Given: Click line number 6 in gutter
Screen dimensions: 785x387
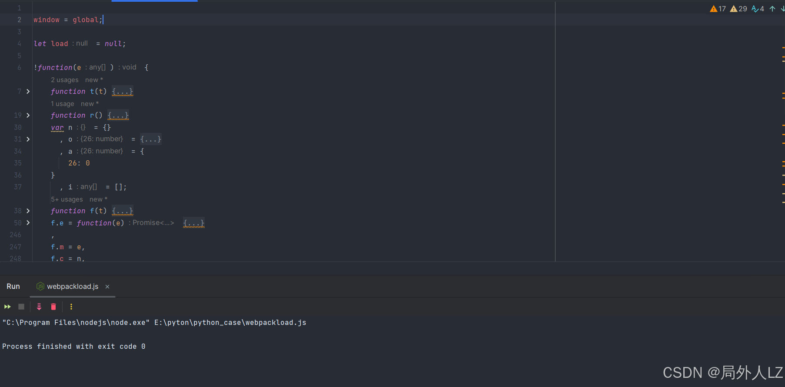Looking at the screenshot, I should (x=19, y=67).
